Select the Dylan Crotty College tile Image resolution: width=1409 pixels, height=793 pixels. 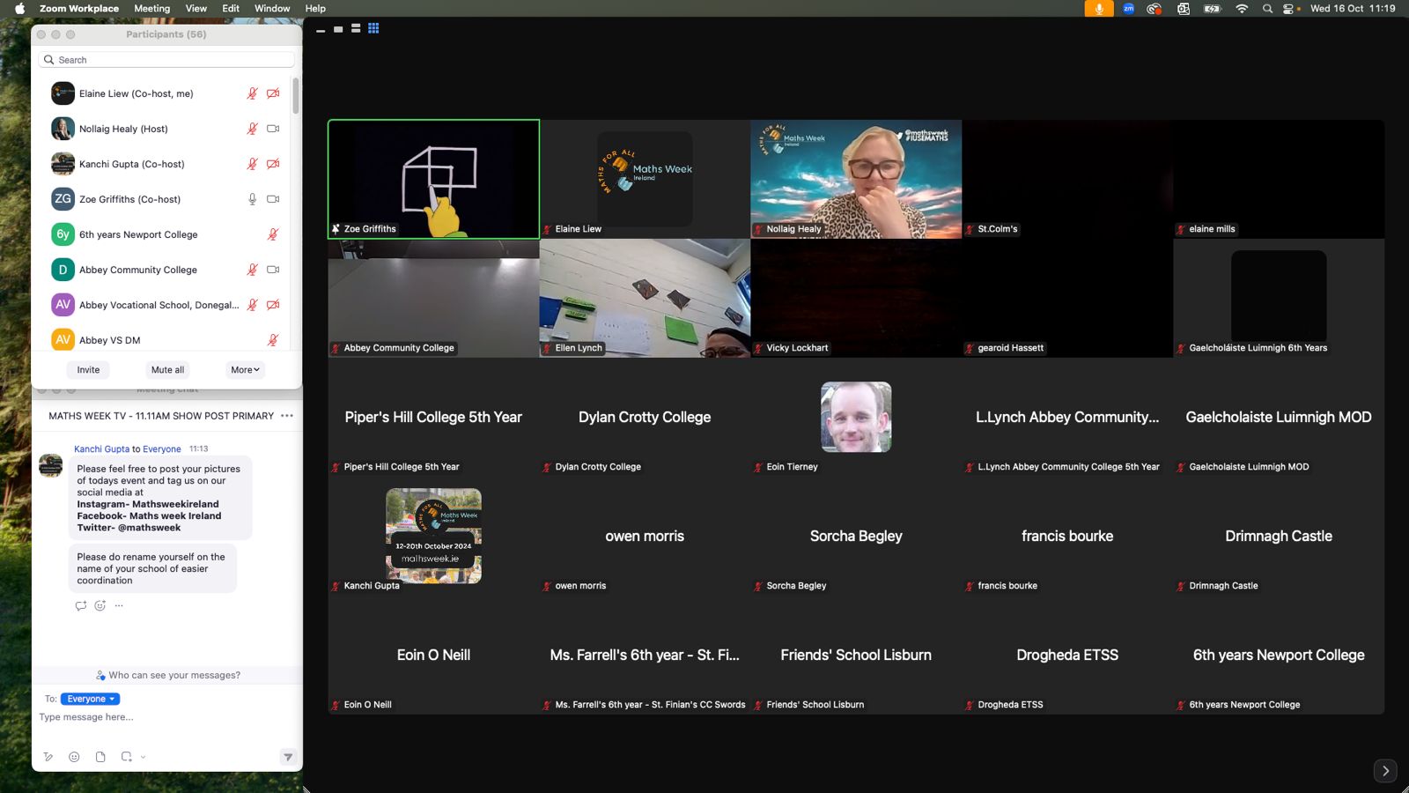point(645,417)
